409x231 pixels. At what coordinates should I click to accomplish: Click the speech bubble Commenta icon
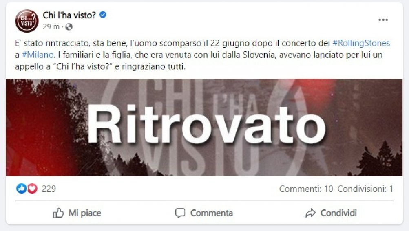(x=180, y=213)
